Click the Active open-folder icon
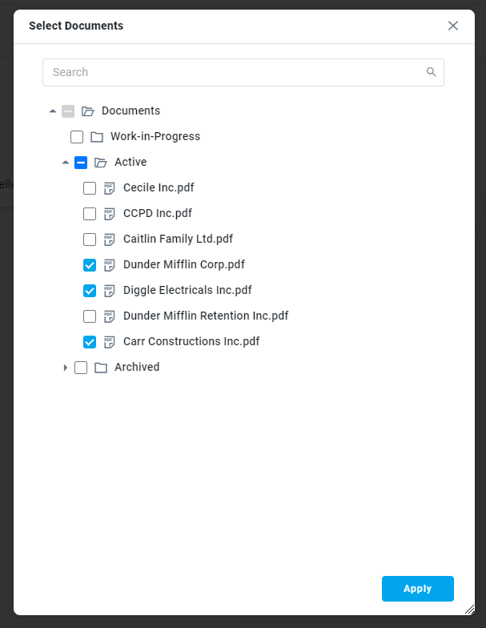 pyautogui.click(x=101, y=163)
